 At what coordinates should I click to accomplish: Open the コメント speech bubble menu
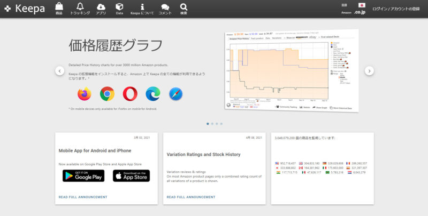(165, 9)
